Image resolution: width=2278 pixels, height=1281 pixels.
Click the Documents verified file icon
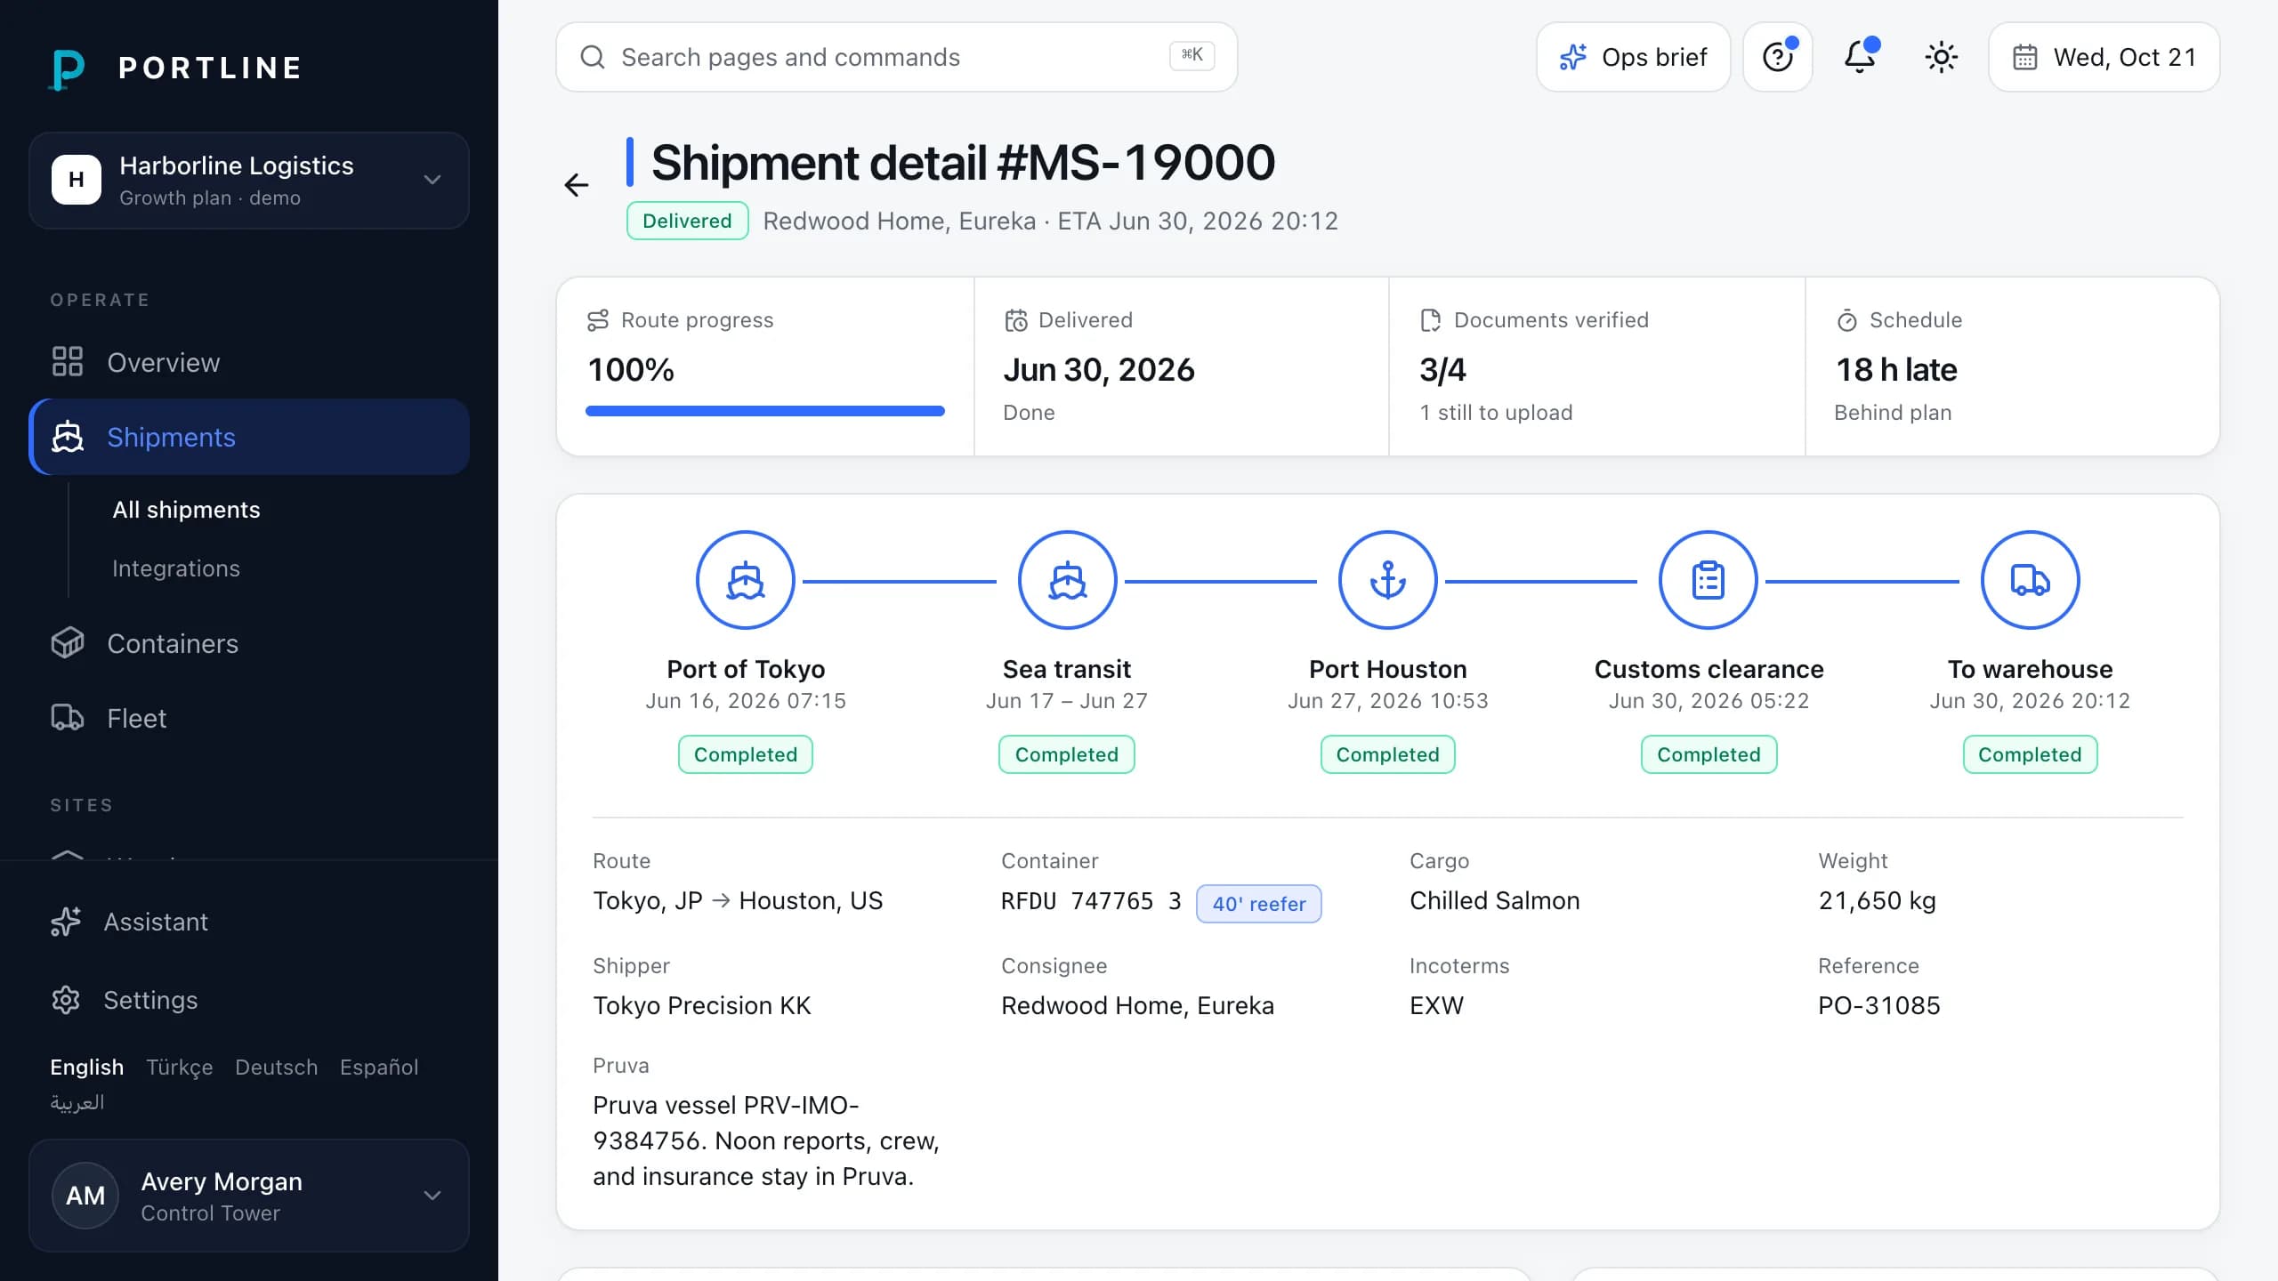pyautogui.click(x=1430, y=320)
